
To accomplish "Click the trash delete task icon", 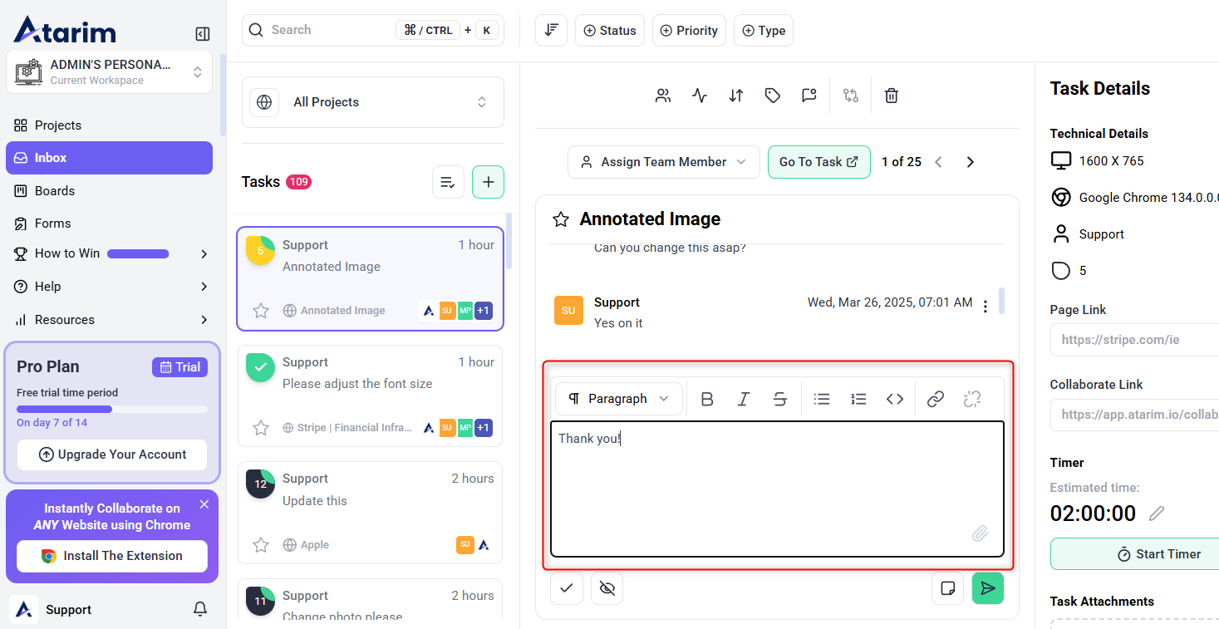I will [891, 96].
